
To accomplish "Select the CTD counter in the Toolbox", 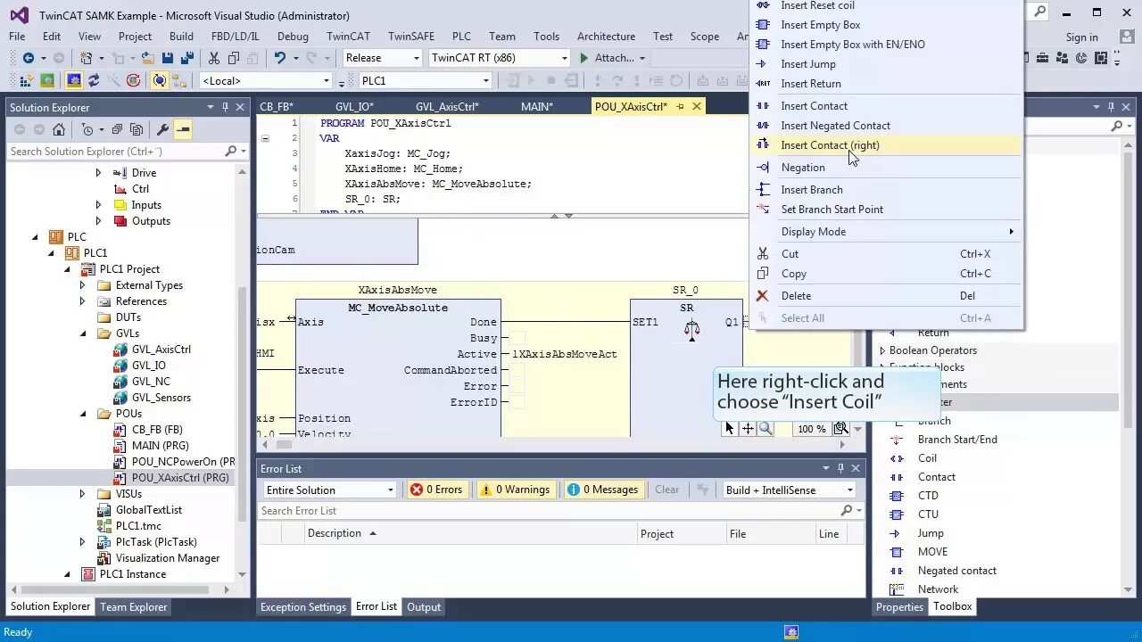I will pos(928,496).
